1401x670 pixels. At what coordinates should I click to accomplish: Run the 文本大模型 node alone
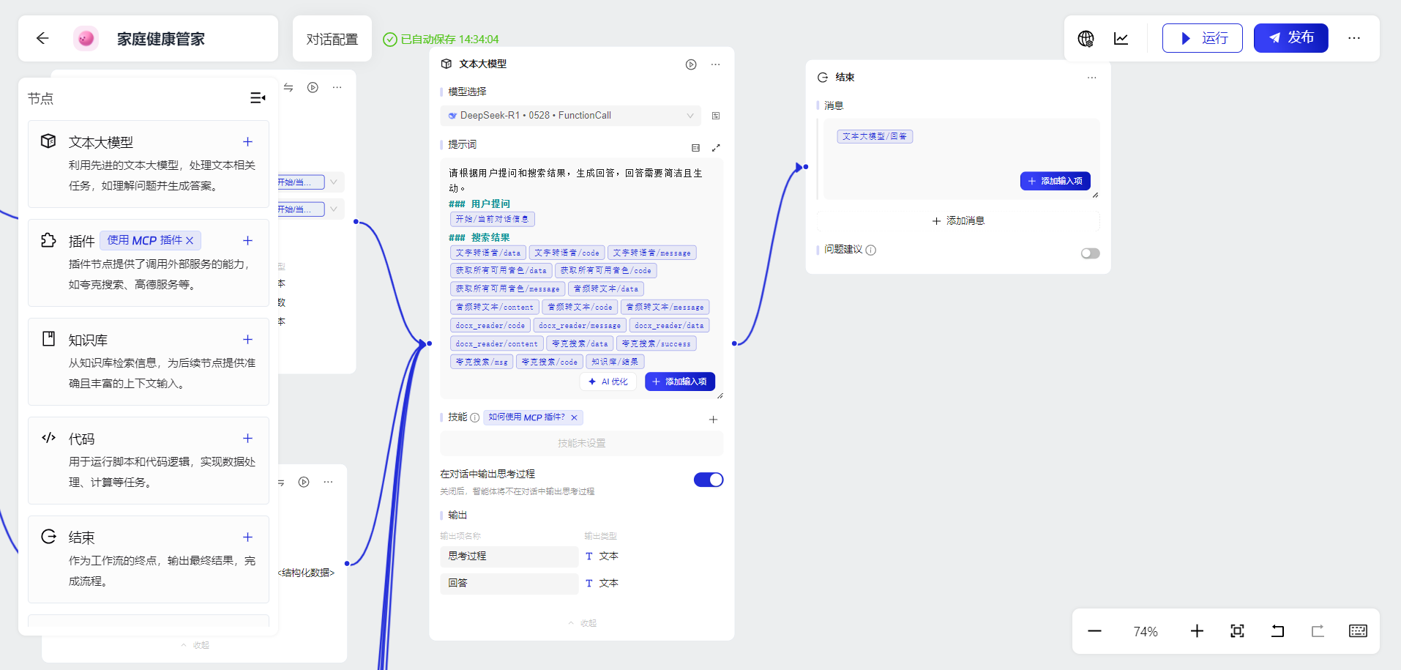(x=691, y=64)
